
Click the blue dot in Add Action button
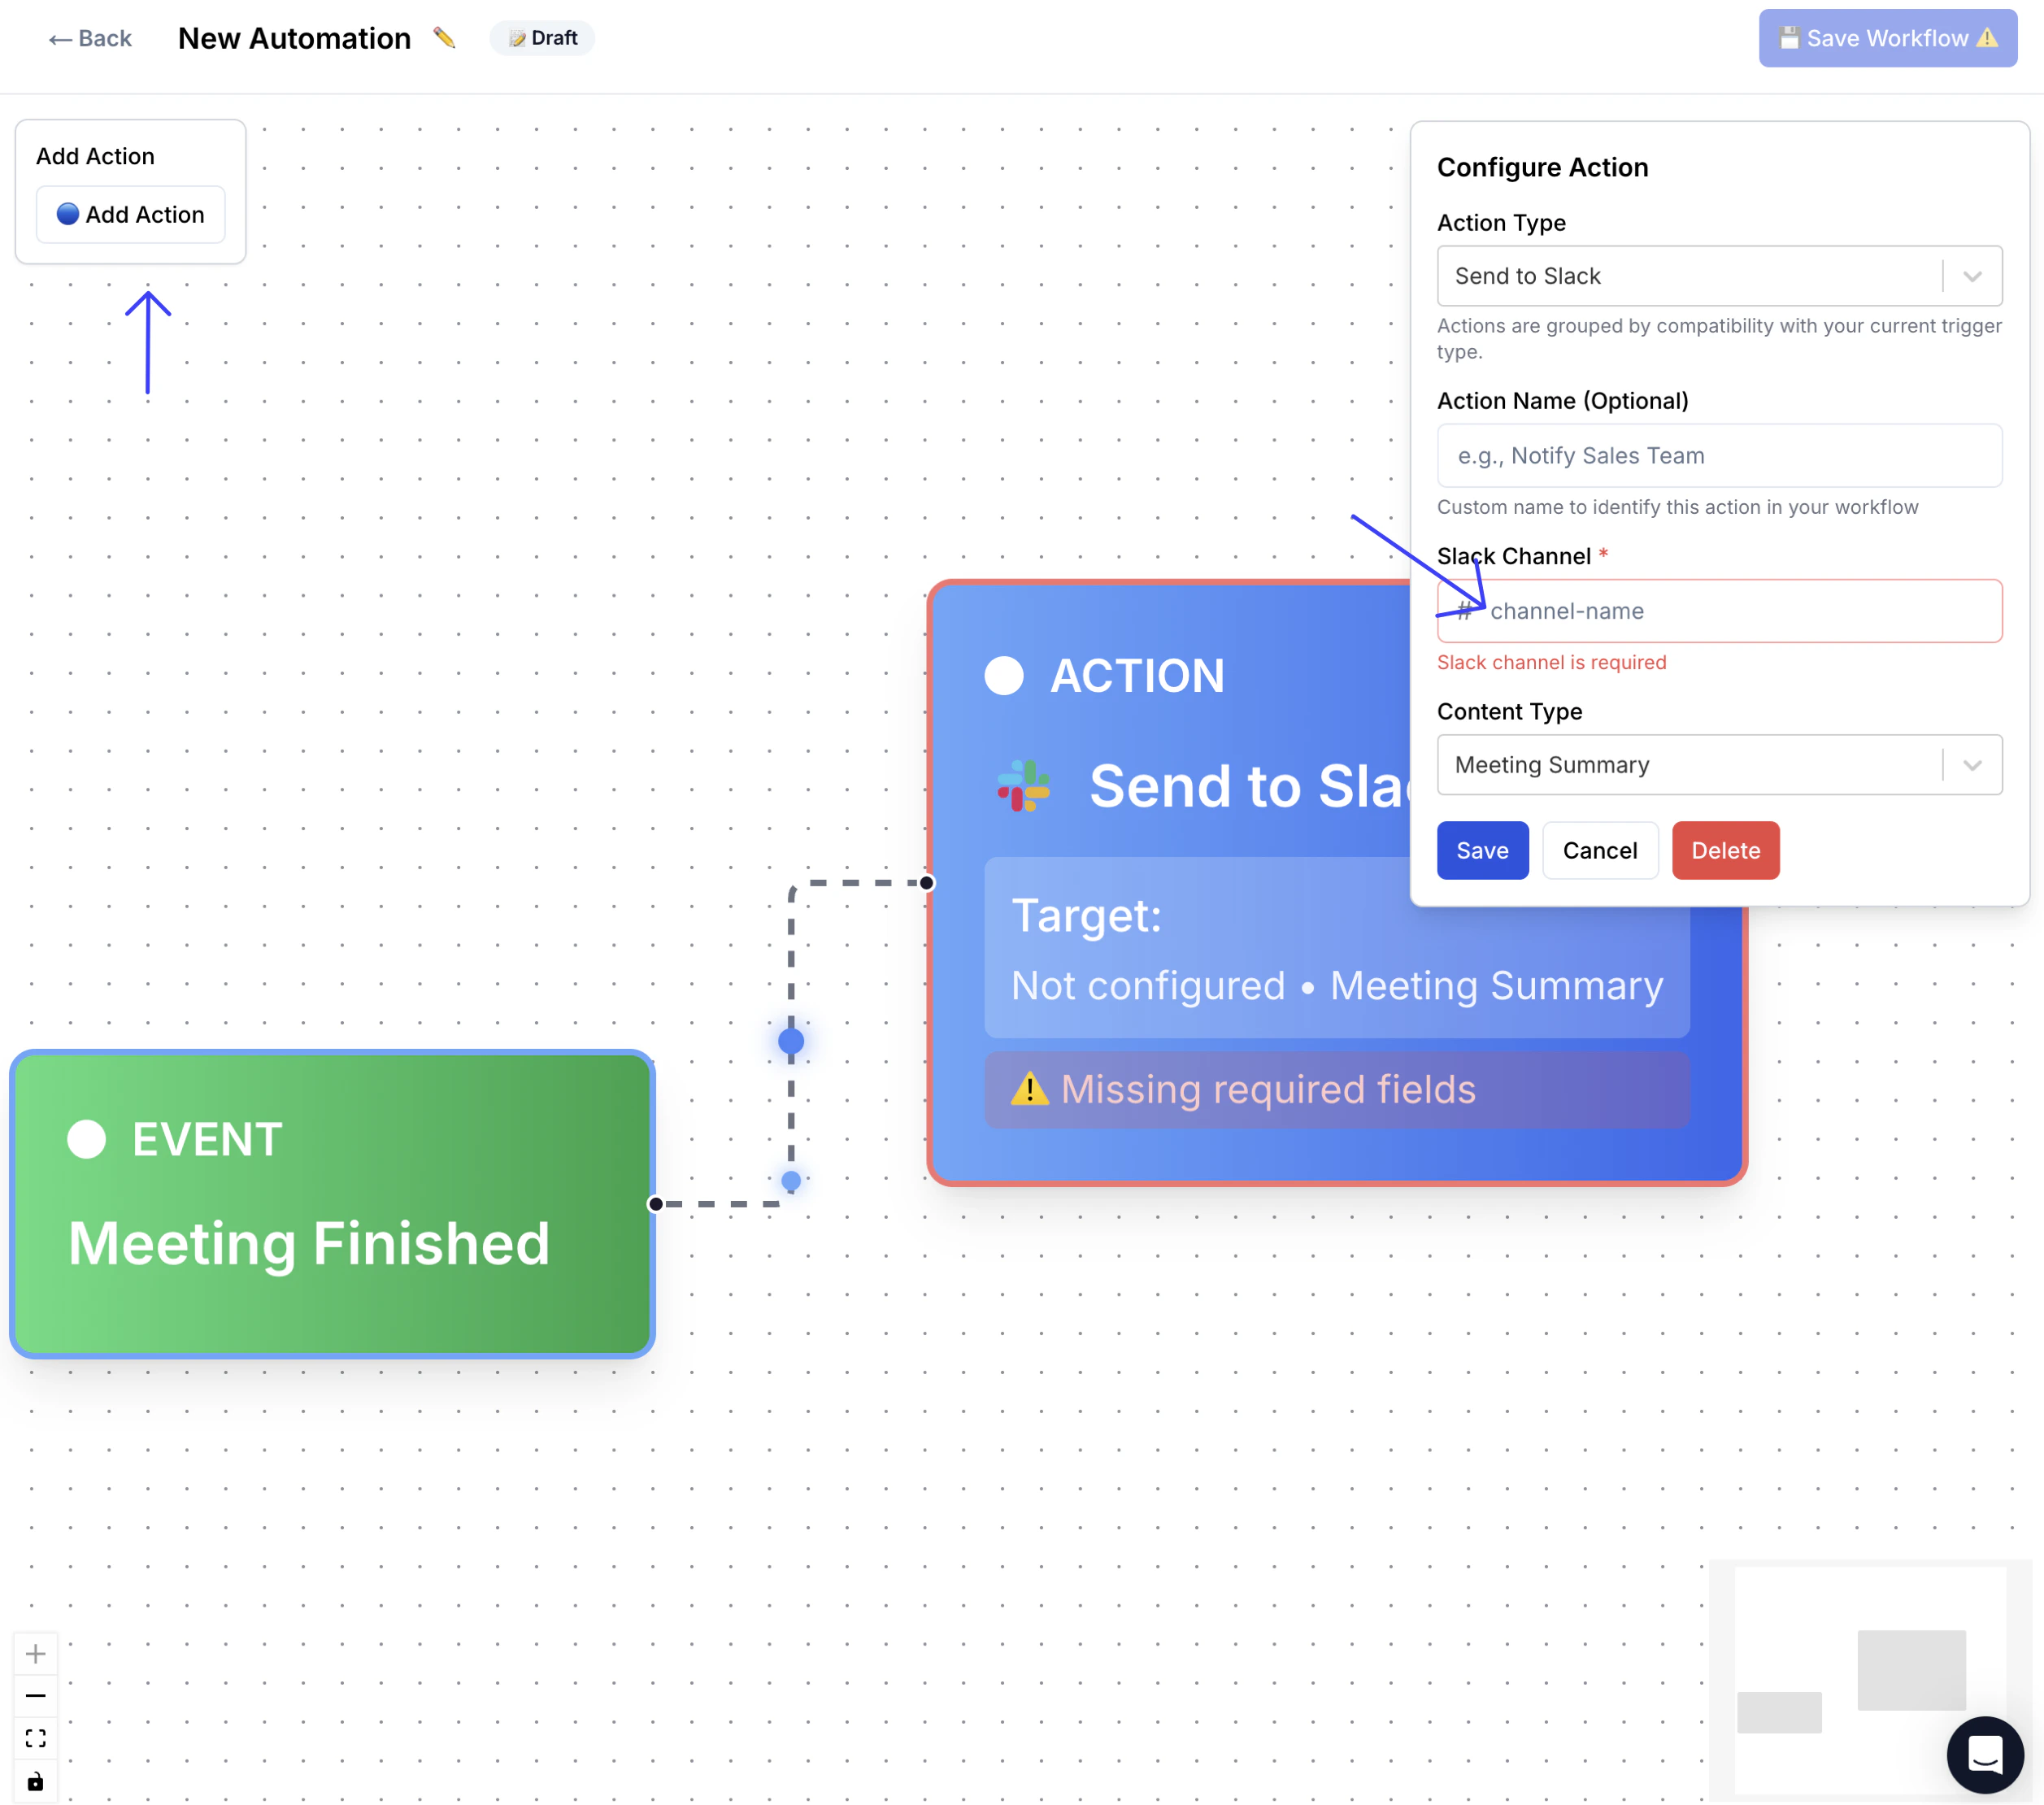point(68,214)
